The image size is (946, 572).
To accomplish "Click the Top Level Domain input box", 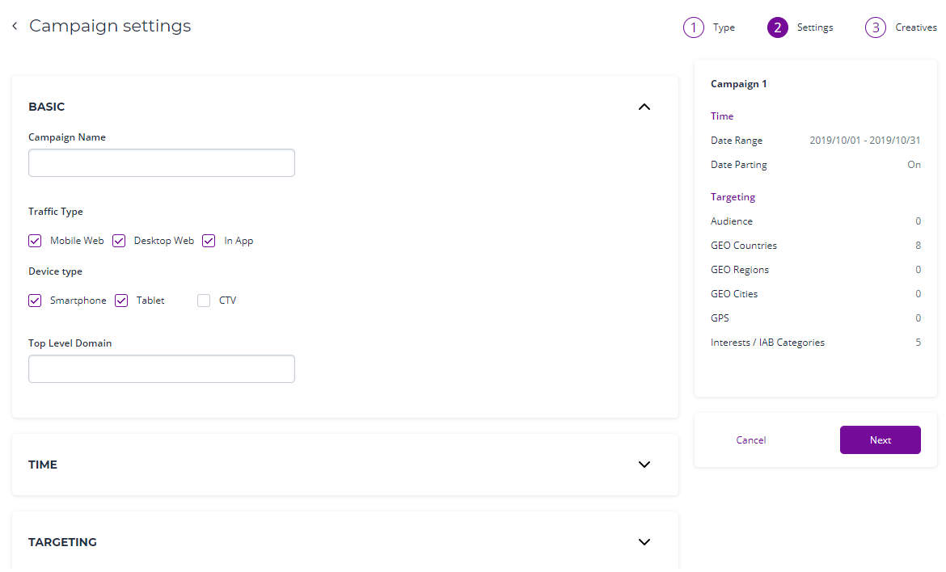I will coord(161,368).
